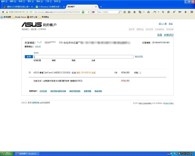This screenshot has height=156, width=195.
Task: Open the 工具 menu
Action: (48, 1)
